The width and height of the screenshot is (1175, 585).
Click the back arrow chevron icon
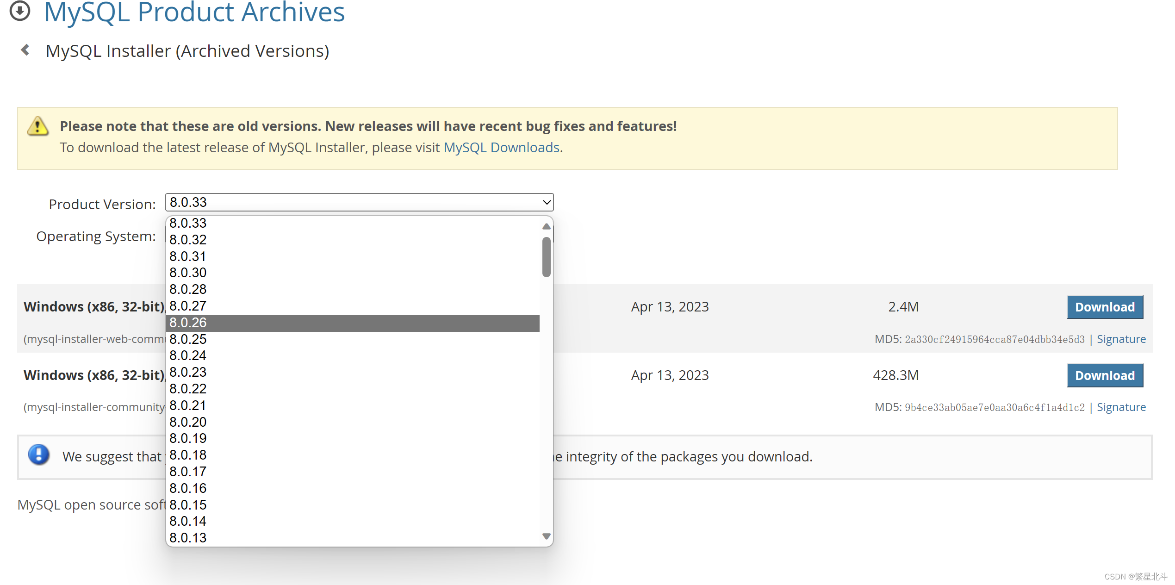[x=25, y=50]
